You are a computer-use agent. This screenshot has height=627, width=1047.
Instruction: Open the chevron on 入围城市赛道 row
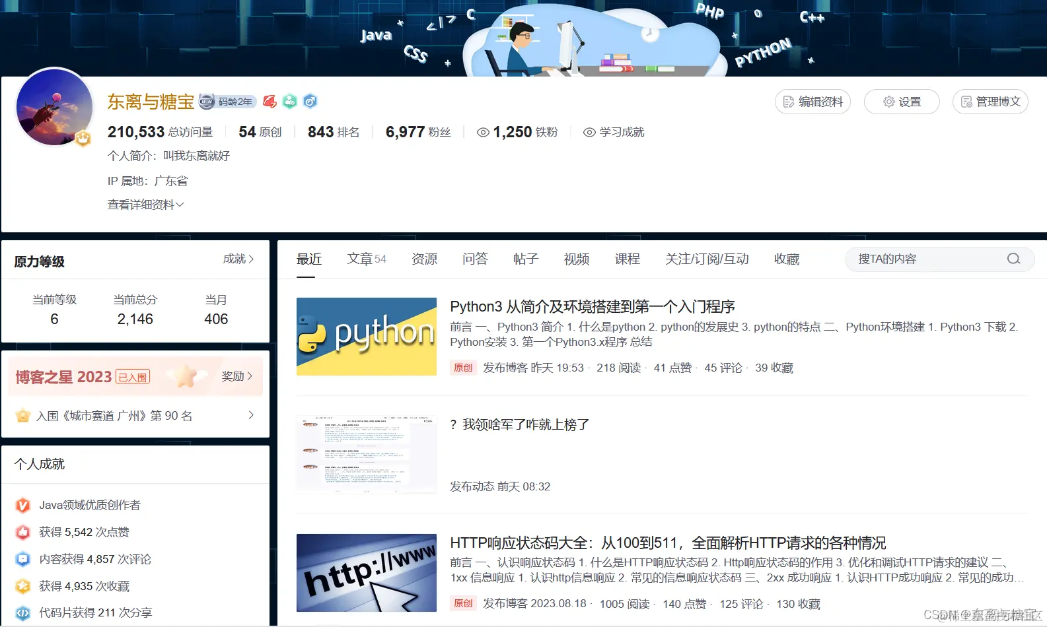point(251,415)
